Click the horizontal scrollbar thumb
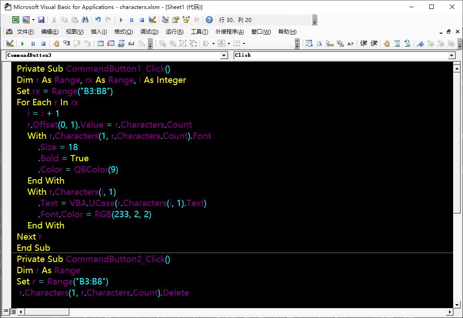The image size is (463, 318). (47, 312)
